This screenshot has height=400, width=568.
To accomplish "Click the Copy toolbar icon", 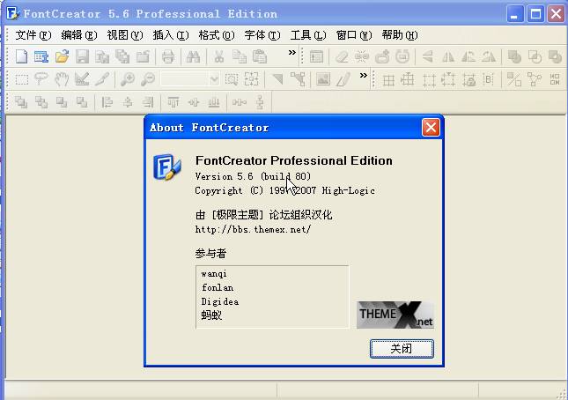I will pos(239,56).
